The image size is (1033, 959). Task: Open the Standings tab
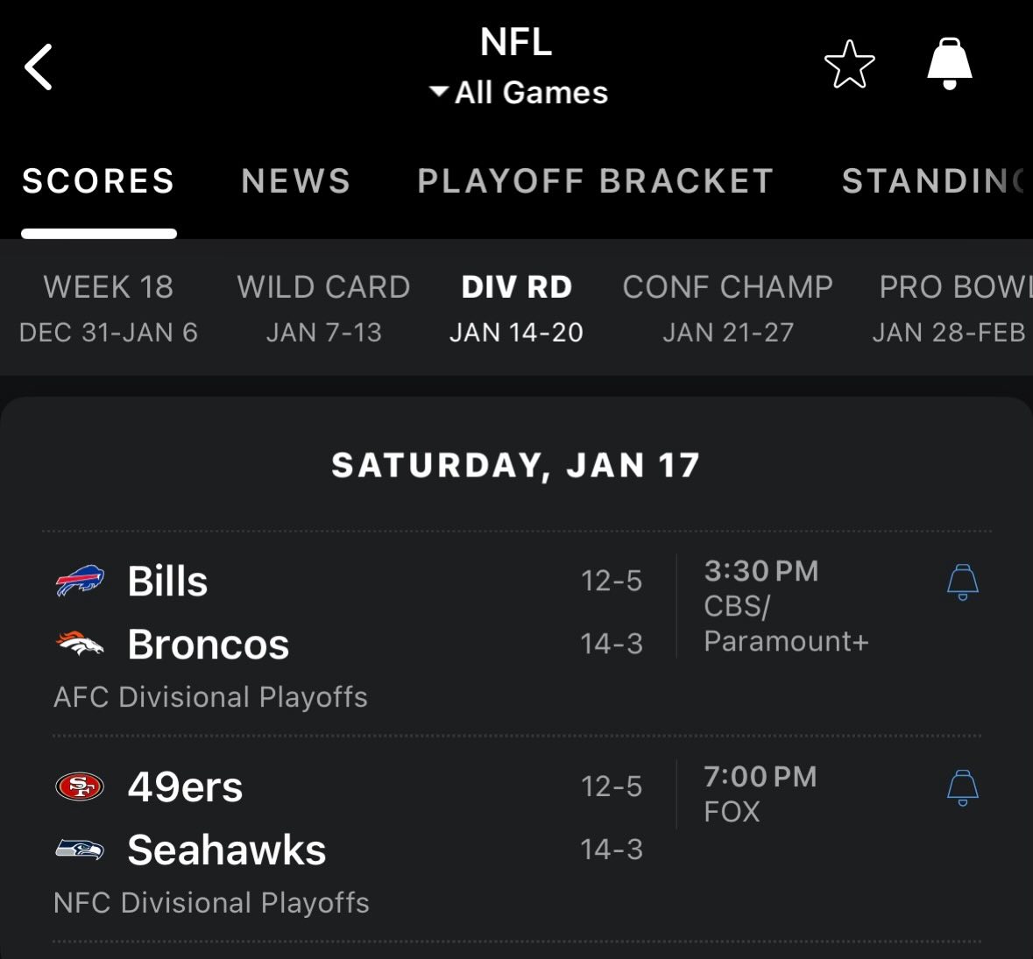(x=932, y=181)
